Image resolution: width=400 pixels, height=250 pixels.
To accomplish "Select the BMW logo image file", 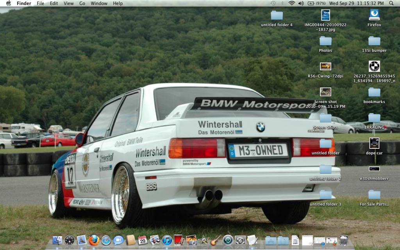I will (x=374, y=66).
